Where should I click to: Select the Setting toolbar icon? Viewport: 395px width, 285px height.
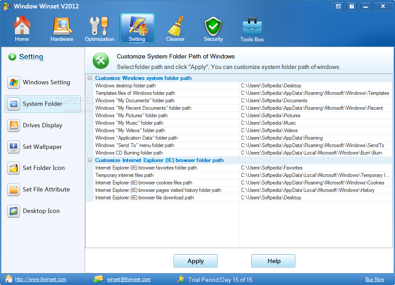[x=138, y=28]
